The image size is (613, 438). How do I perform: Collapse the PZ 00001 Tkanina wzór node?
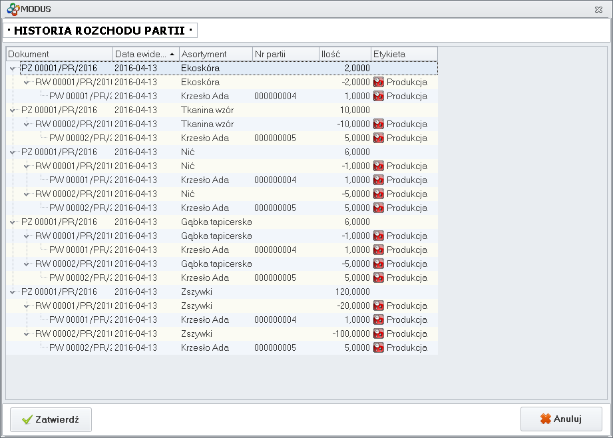point(13,110)
